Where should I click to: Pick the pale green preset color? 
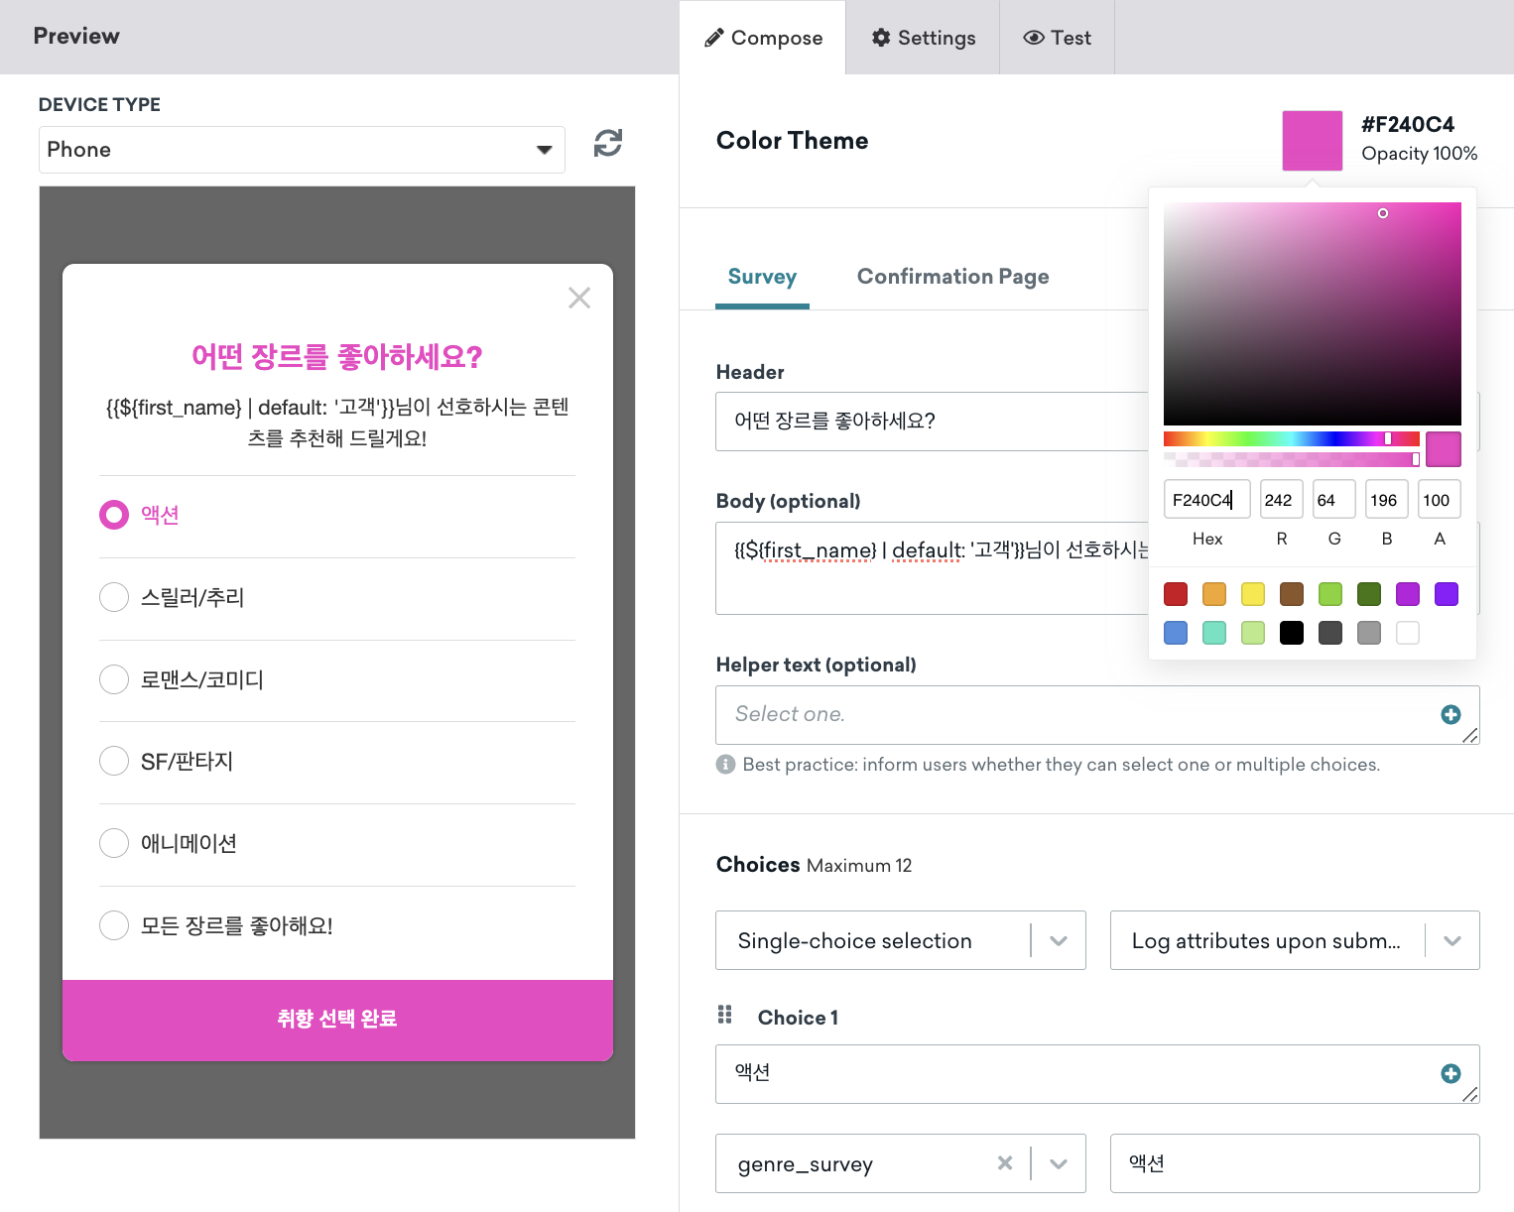[x=1253, y=633]
